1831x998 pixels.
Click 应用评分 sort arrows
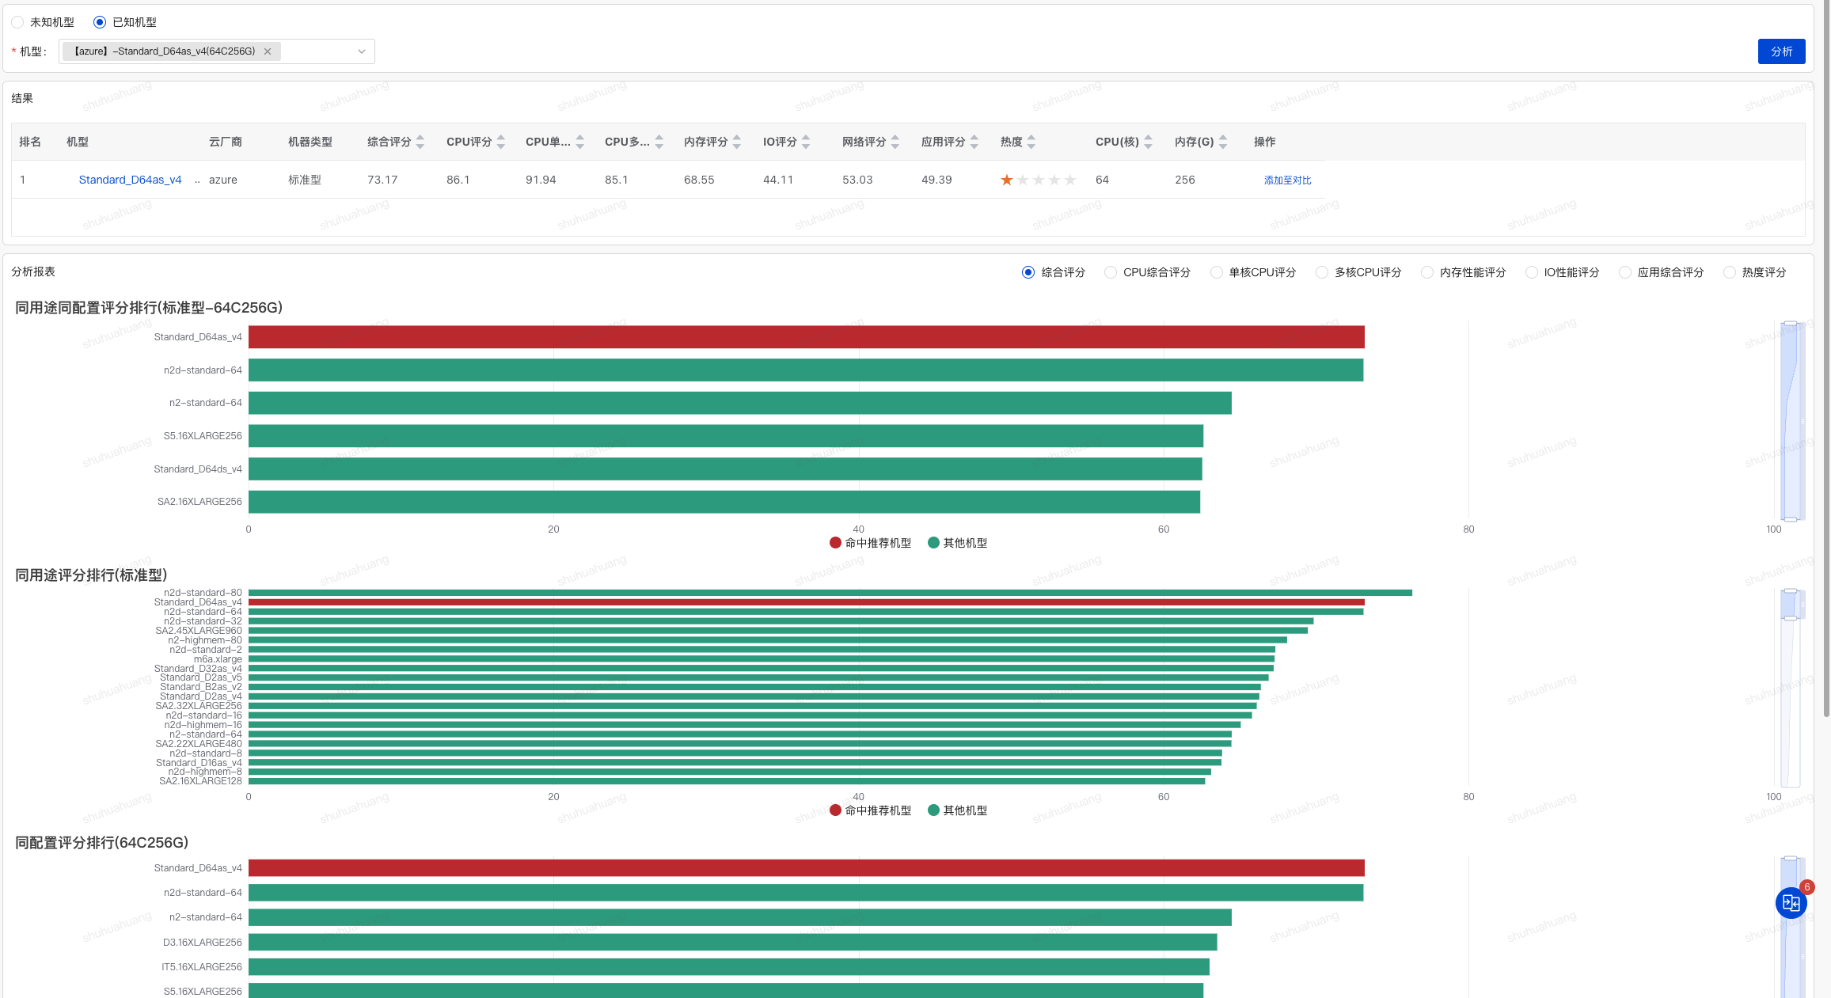[974, 142]
